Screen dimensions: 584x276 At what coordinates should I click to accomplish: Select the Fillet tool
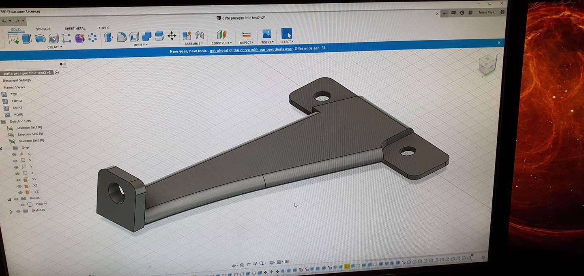122,37
